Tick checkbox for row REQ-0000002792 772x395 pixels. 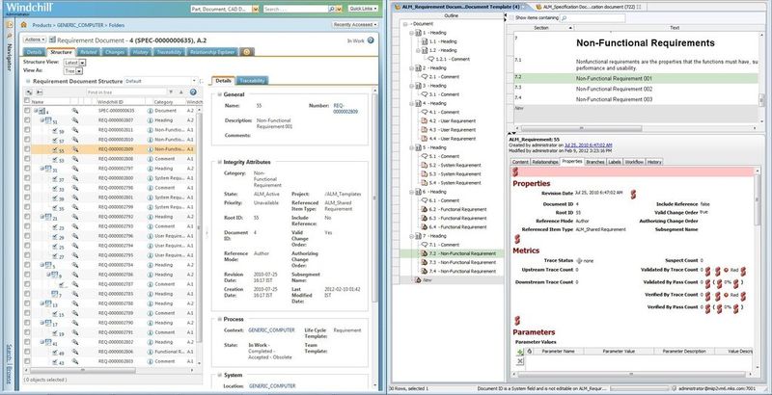point(27,216)
